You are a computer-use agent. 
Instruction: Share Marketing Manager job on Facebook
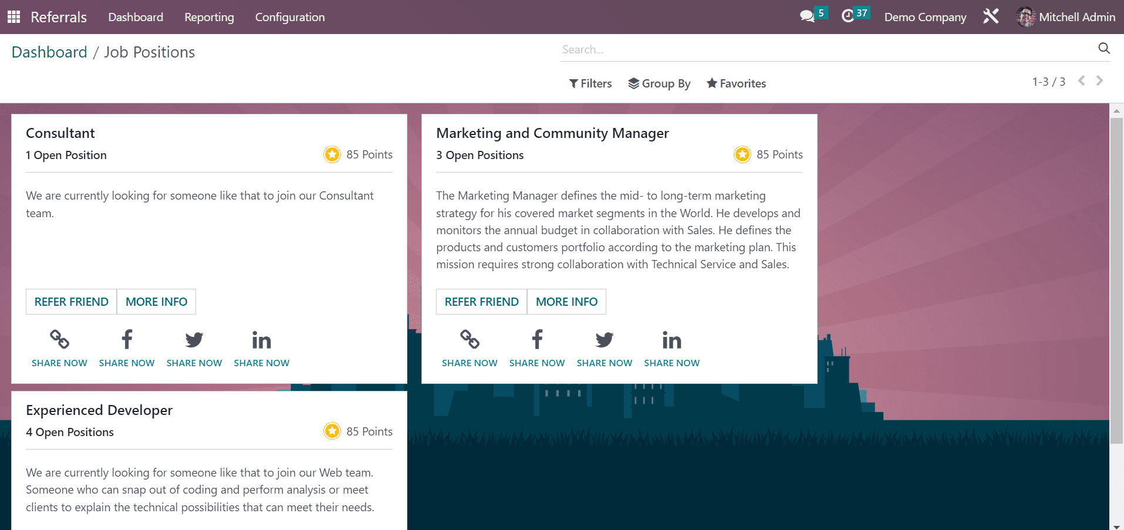pyautogui.click(x=537, y=339)
